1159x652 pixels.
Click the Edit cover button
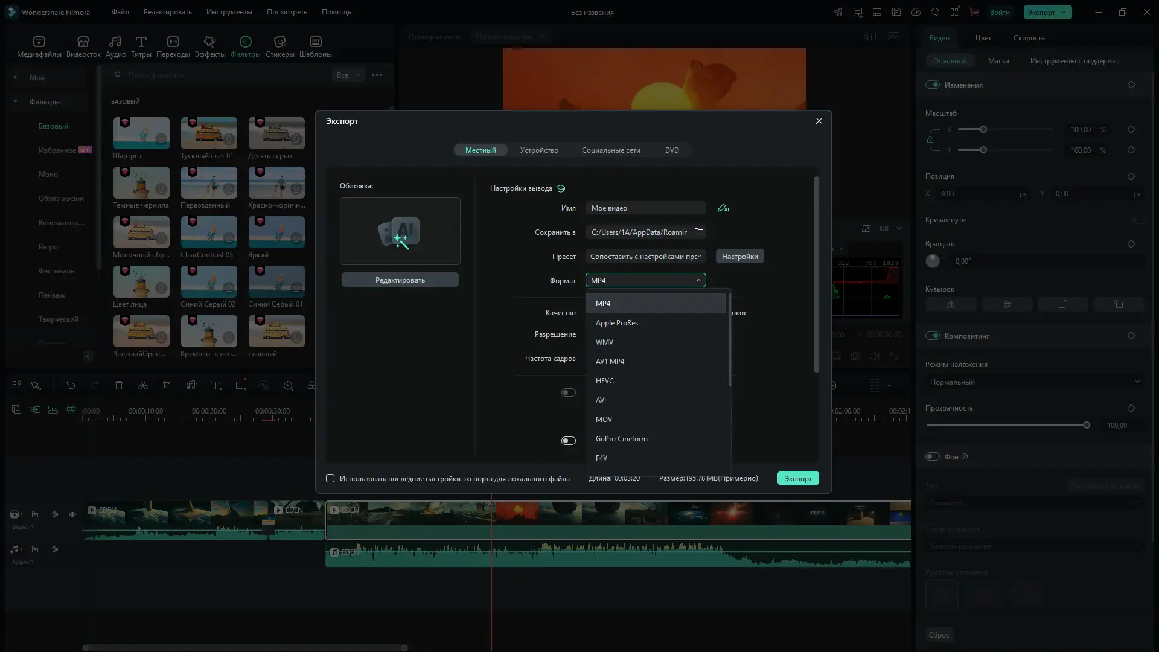(x=400, y=280)
